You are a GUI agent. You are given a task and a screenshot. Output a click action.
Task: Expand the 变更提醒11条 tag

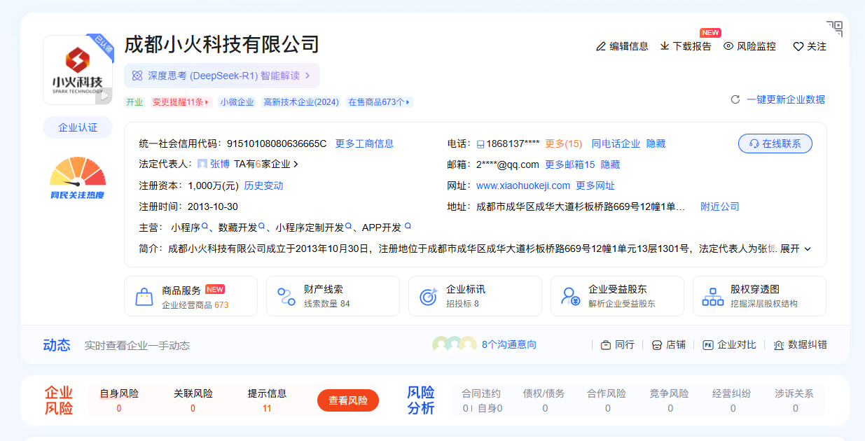[181, 102]
